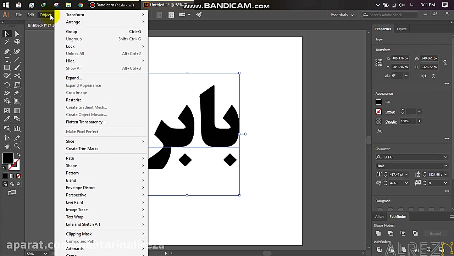This screenshot has height=256, width=454.
Task: Click the Stroke swatch in Appearance
Action: pyautogui.click(x=378, y=112)
